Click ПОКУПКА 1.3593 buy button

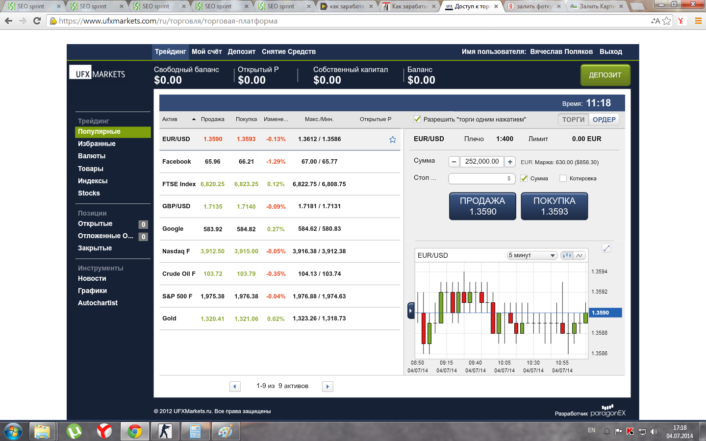pyautogui.click(x=555, y=206)
